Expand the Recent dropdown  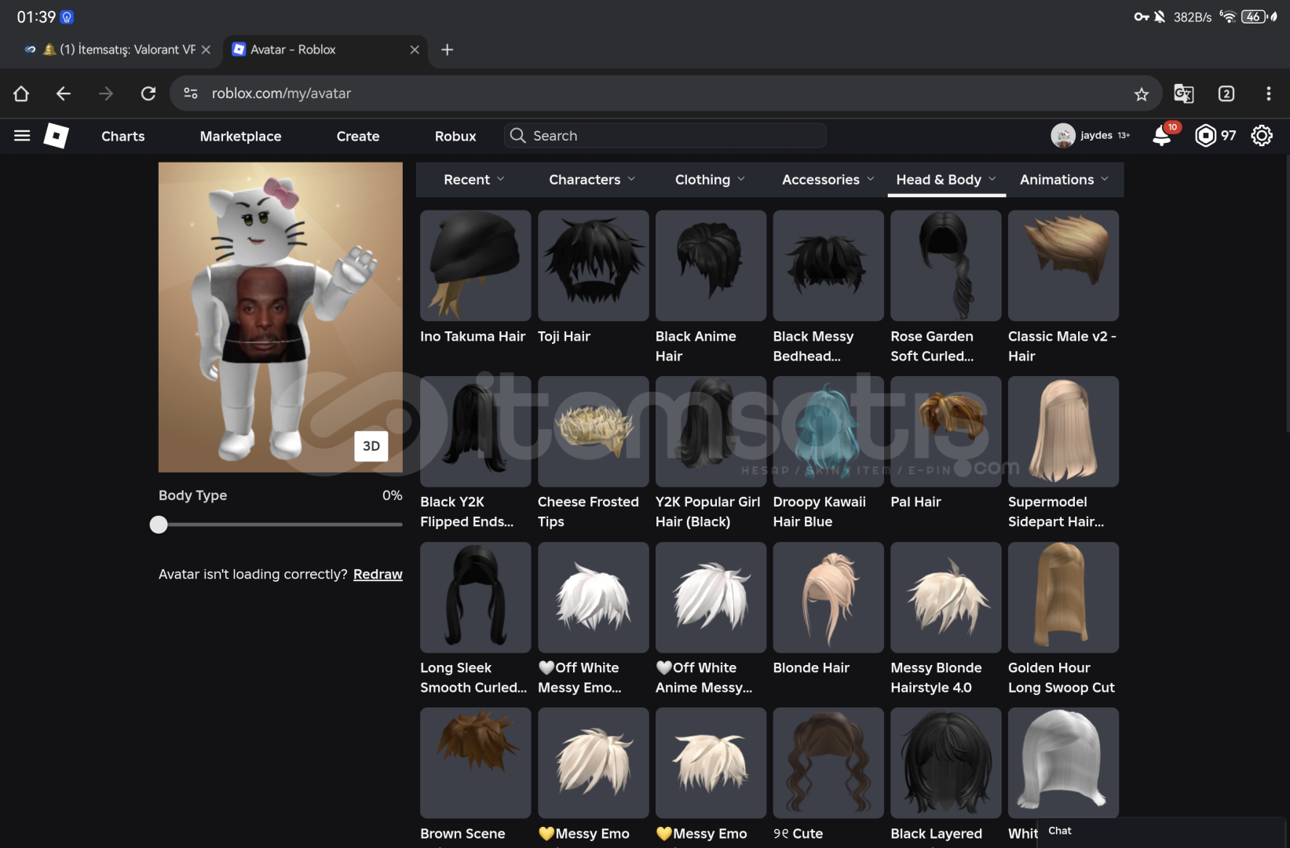(x=473, y=180)
